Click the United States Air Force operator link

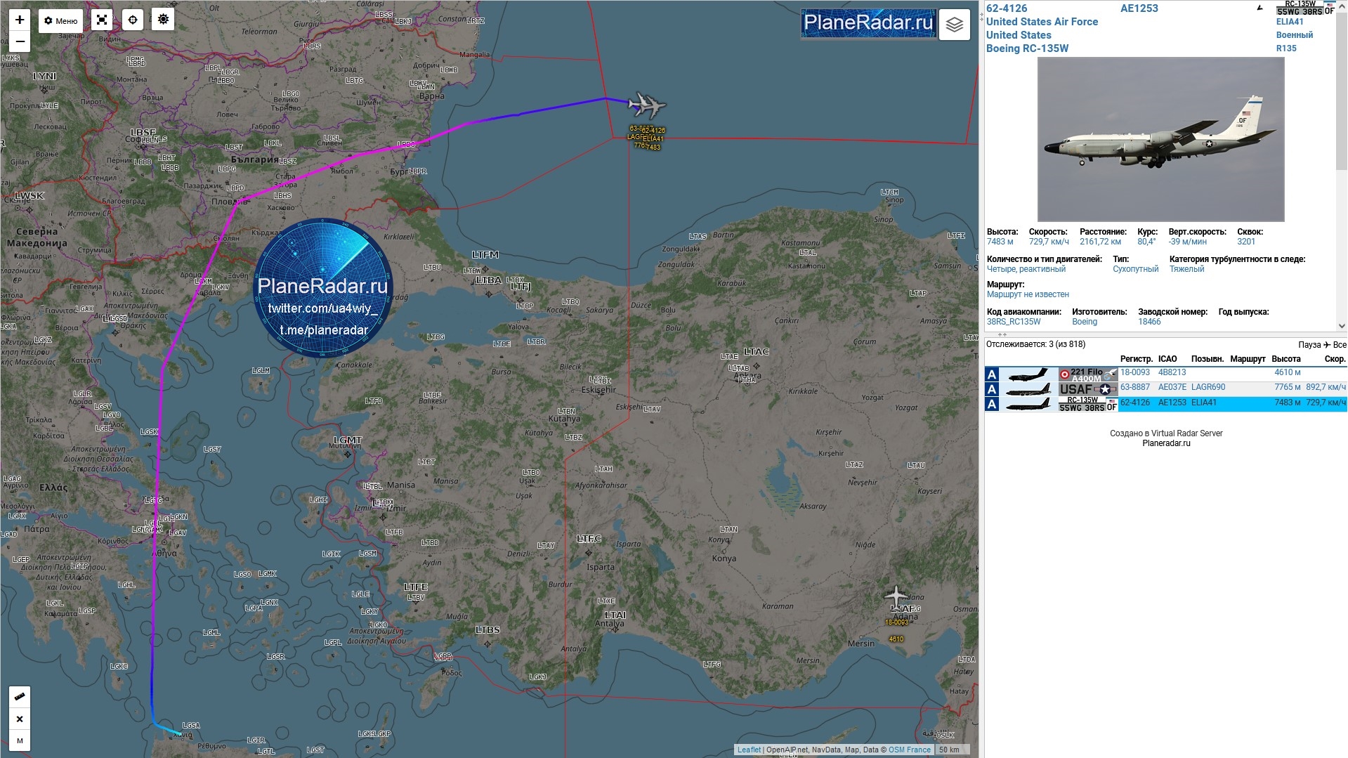(x=1042, y=22)
